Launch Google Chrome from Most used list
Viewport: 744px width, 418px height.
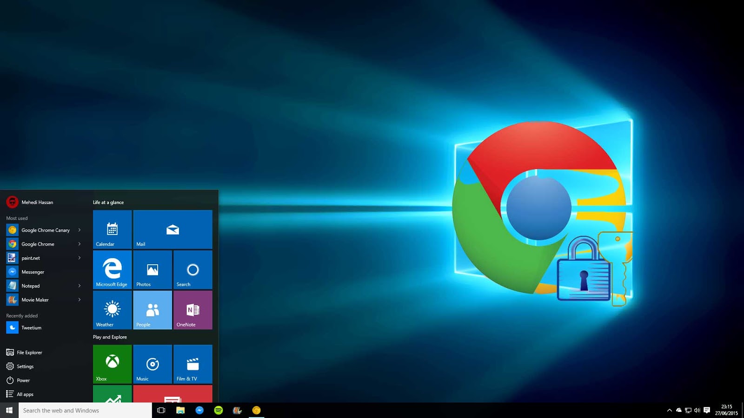(x=44, y=244)
